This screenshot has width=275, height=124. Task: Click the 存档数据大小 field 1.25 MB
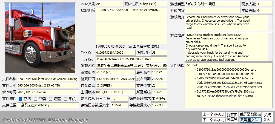click(159, 105)
